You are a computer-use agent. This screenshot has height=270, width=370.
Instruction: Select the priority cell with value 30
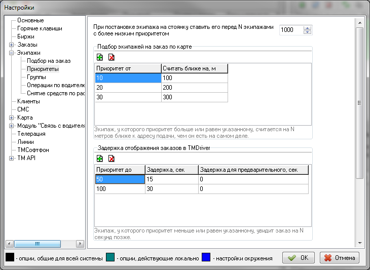128,97
